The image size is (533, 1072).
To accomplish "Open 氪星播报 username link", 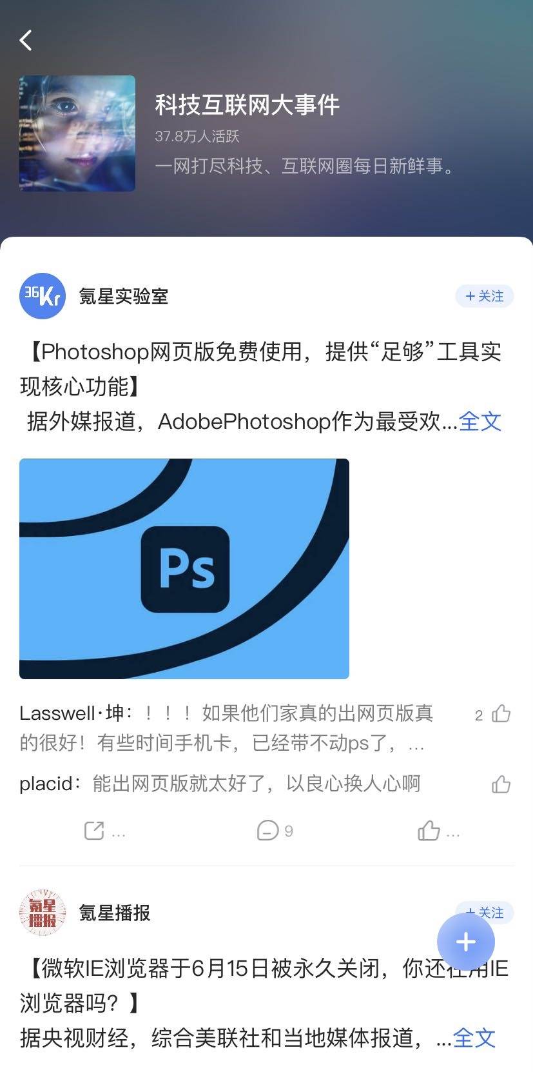I will pyautogui.click(x=115, y=913).
